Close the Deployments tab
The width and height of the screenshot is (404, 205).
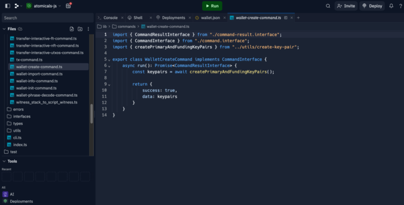tap(190, 18)
